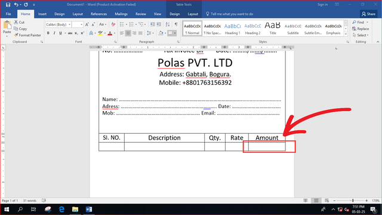The image size is (382, 215).
Task: Apply the Heading 1 style
Action: (232, 29)
